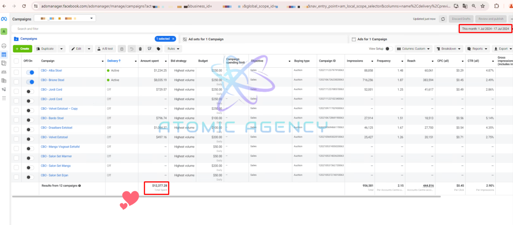
Task: Click the Discard Drafts button
Action: [461, 19]
